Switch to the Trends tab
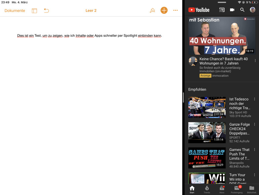 coord(207,190)
